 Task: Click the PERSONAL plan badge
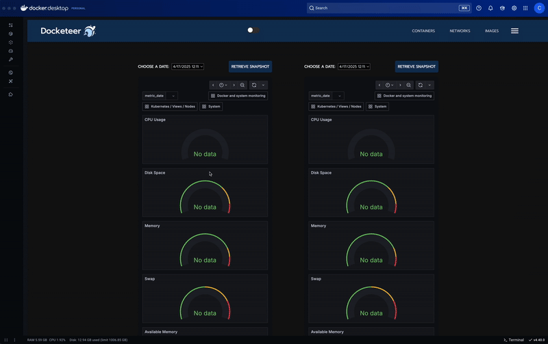(x=78, y=8)
